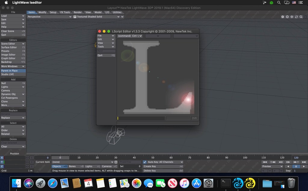The image size is (308, 191).
Task: Open the Textured Shaded Solid shading dropdown
Action: [x=96, y=17]
